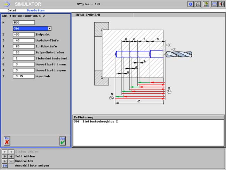Open the Bearbeiten menu

click(x=36, y=10)
